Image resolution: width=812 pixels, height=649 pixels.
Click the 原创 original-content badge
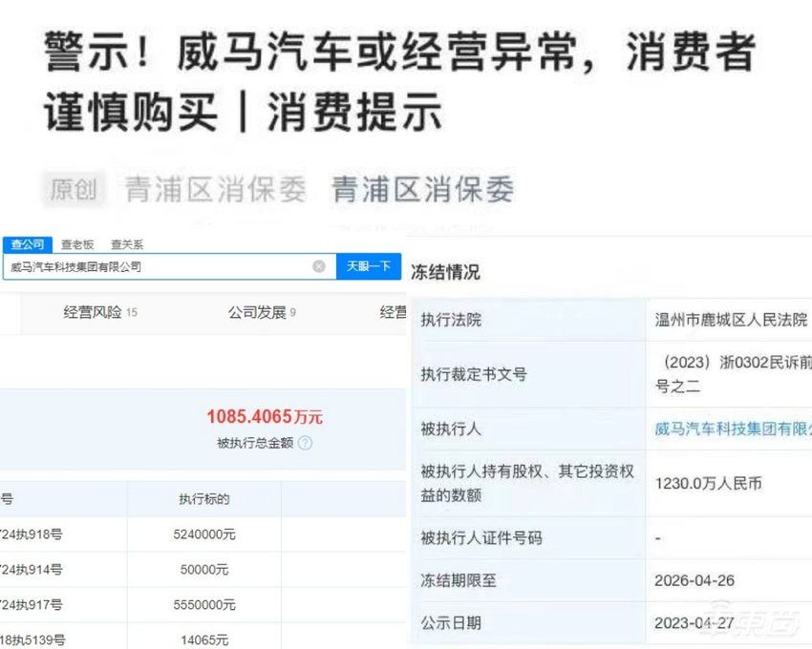click(74, 189)
